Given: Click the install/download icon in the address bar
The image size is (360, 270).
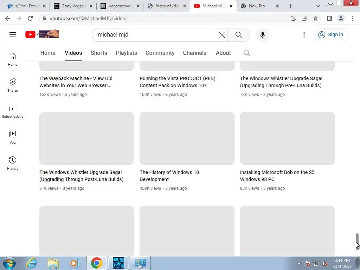Looking at the screenshot, I should click(293, 18).
